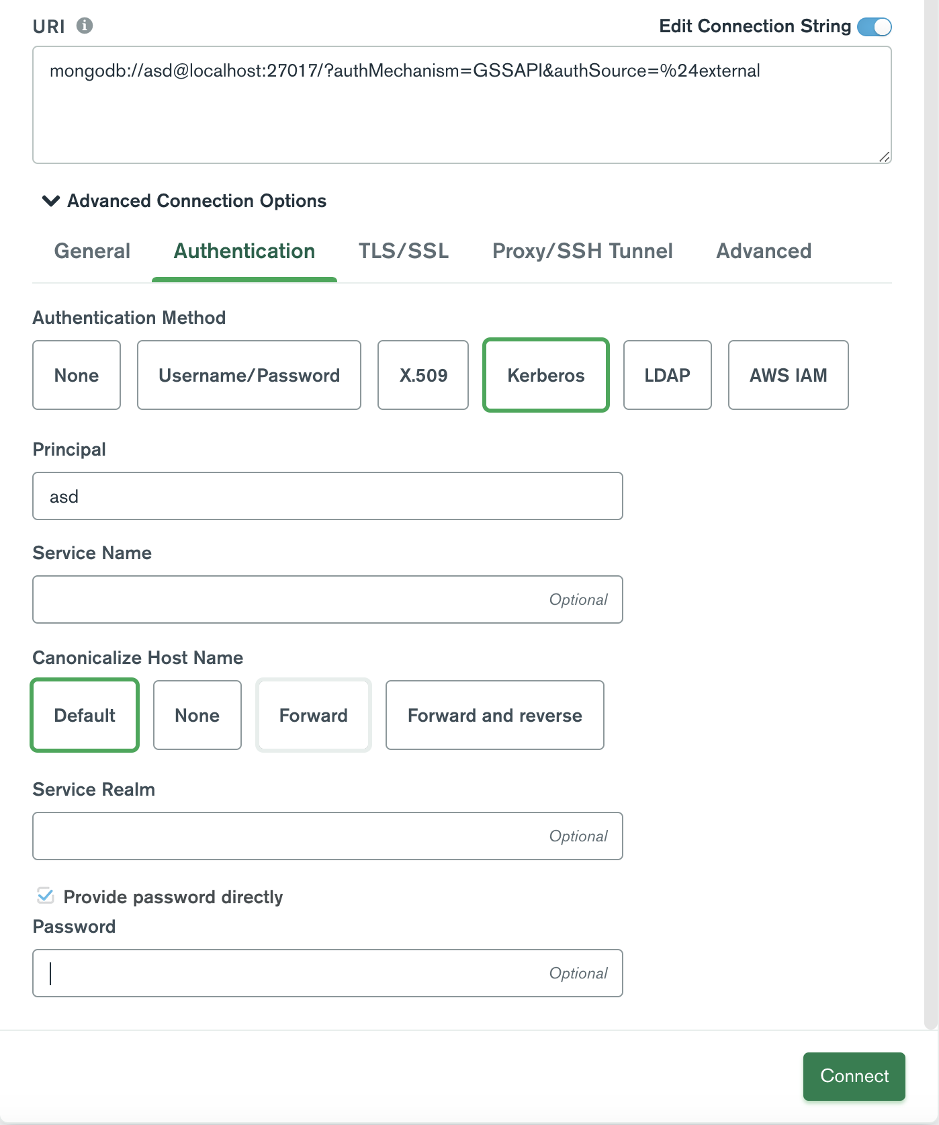
Task: Click the URI info icon
Action: (85, 26)
